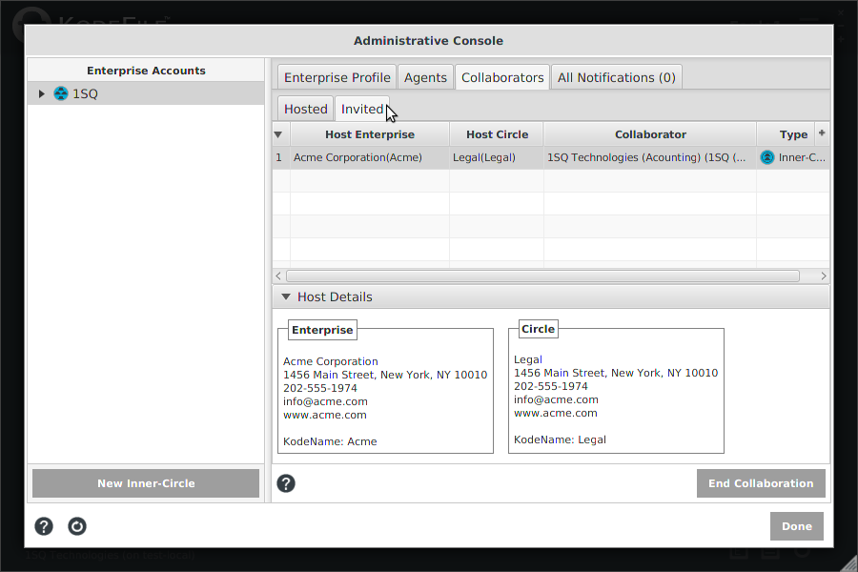Sort by Collaborator column header
Viewport: 858px width, 572px height.
(650, 134)
